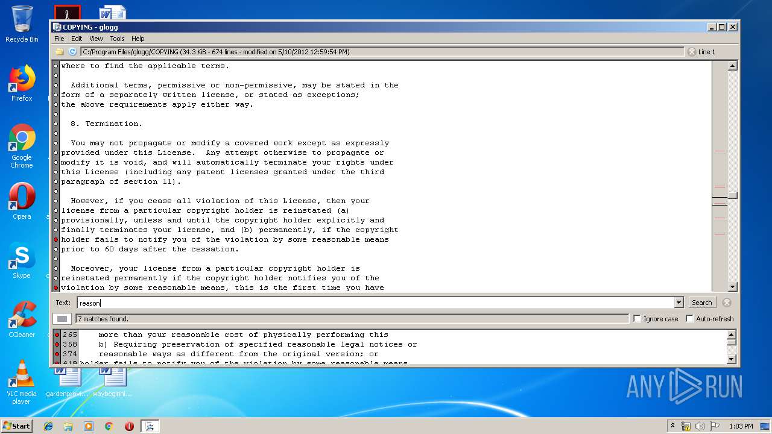Click main view scroll down arrow

(x=733, y=288)
